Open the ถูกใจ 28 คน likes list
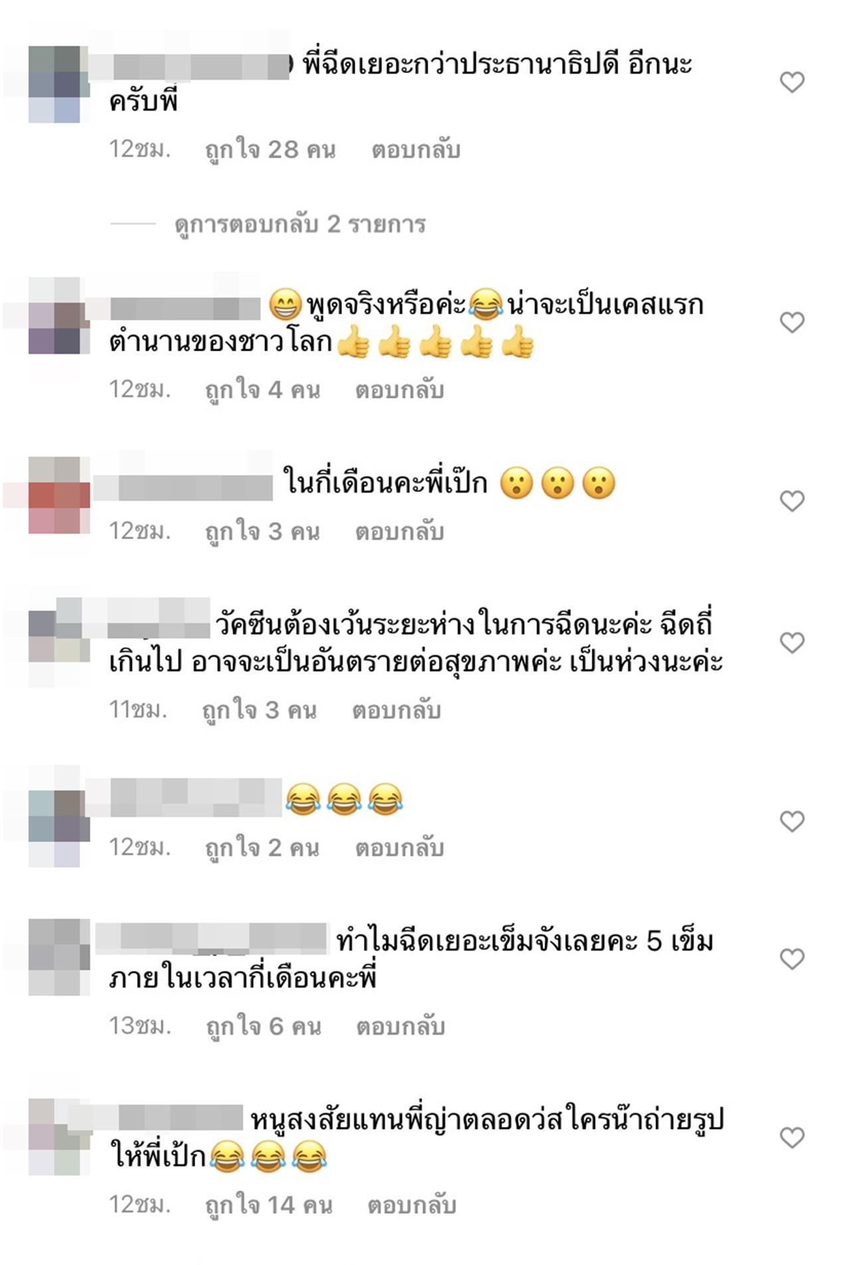 [270, 150]
